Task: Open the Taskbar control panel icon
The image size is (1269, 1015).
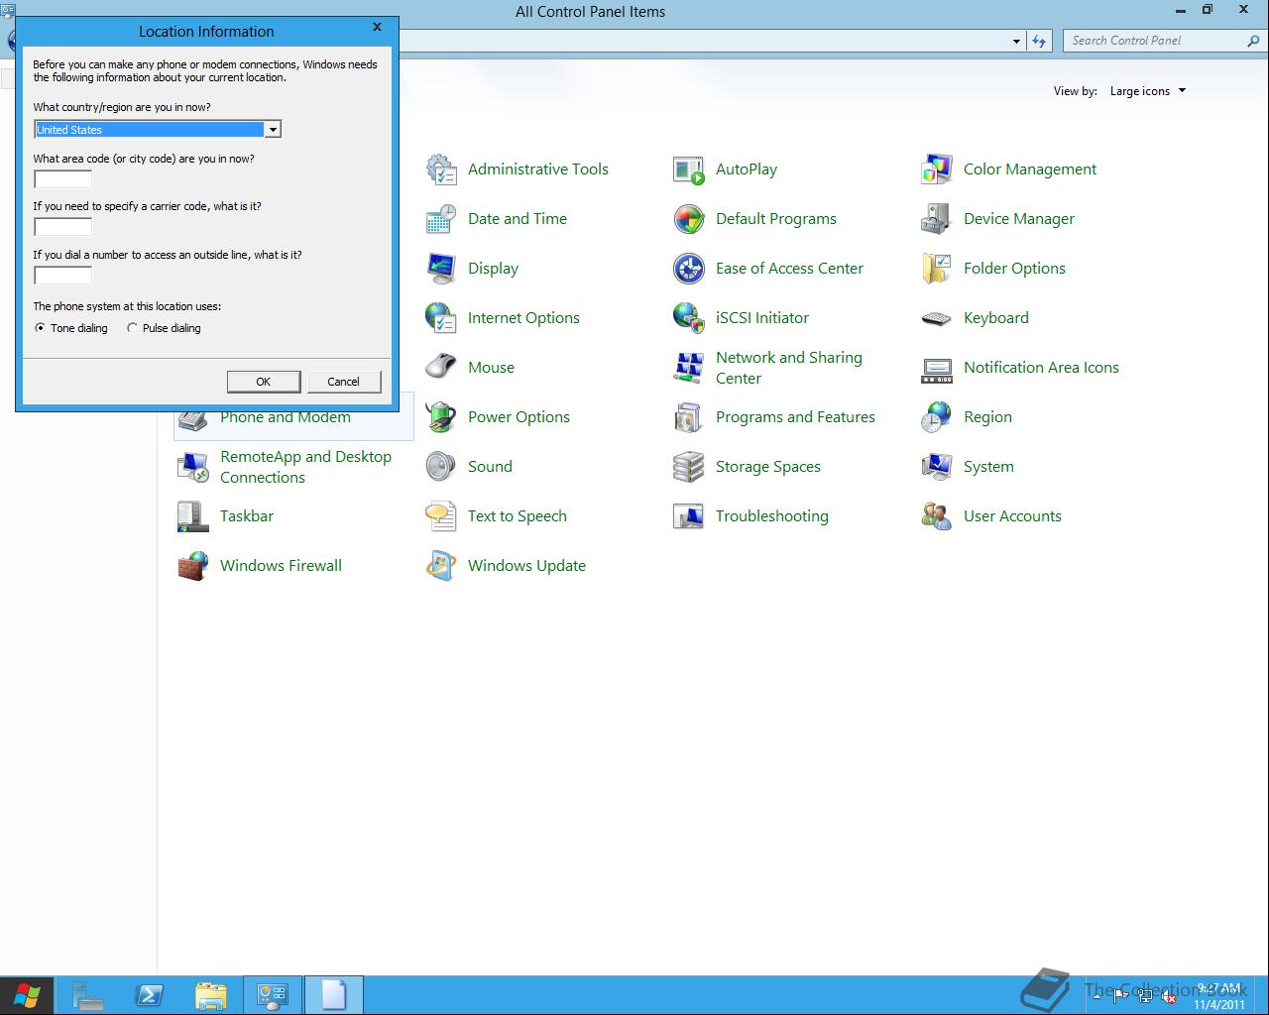Action: 193,516
